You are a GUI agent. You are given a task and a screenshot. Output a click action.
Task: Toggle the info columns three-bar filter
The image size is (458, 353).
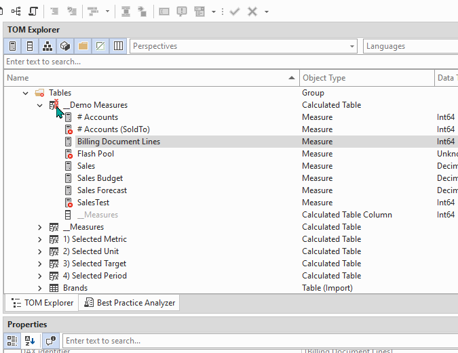118,46
